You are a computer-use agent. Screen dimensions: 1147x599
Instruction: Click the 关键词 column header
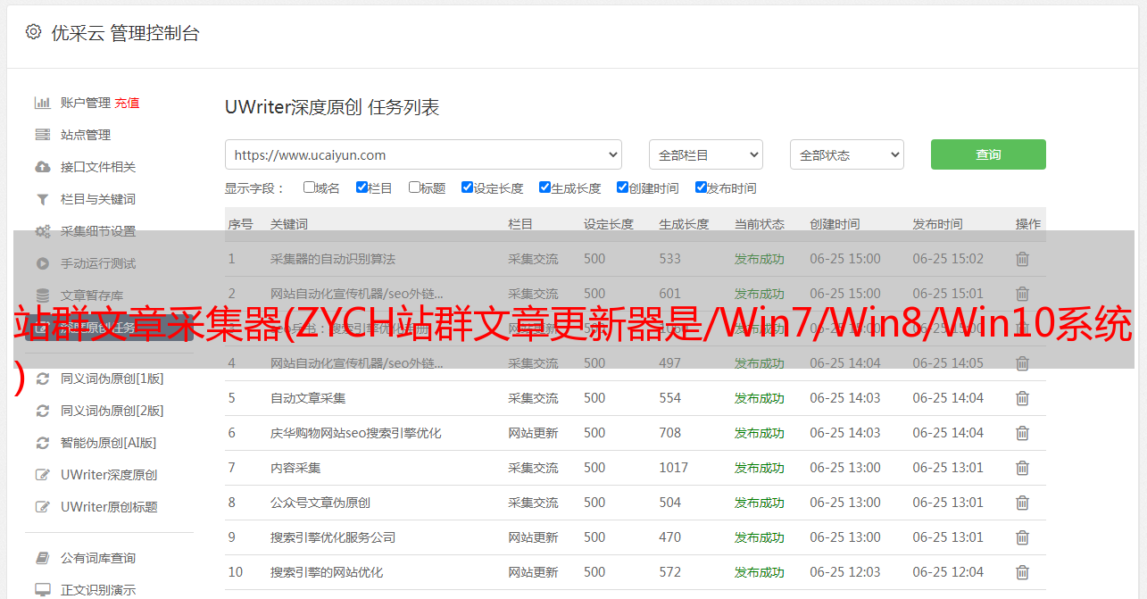289,224
